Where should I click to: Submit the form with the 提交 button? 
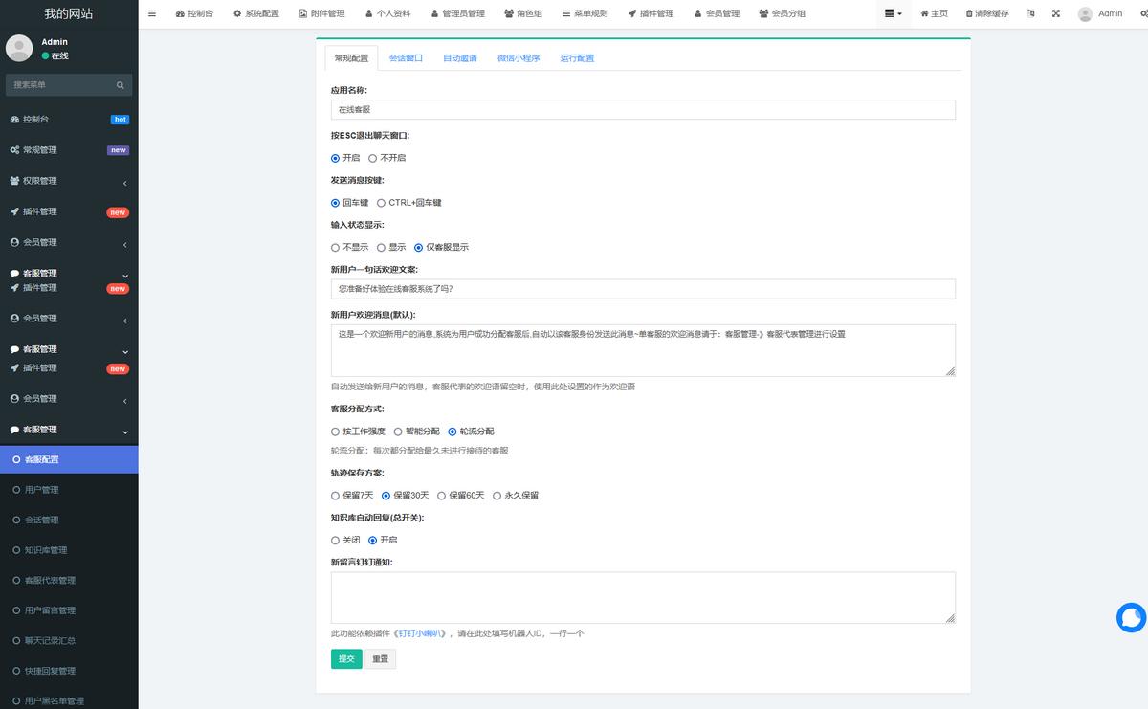[x=345, y=658]
